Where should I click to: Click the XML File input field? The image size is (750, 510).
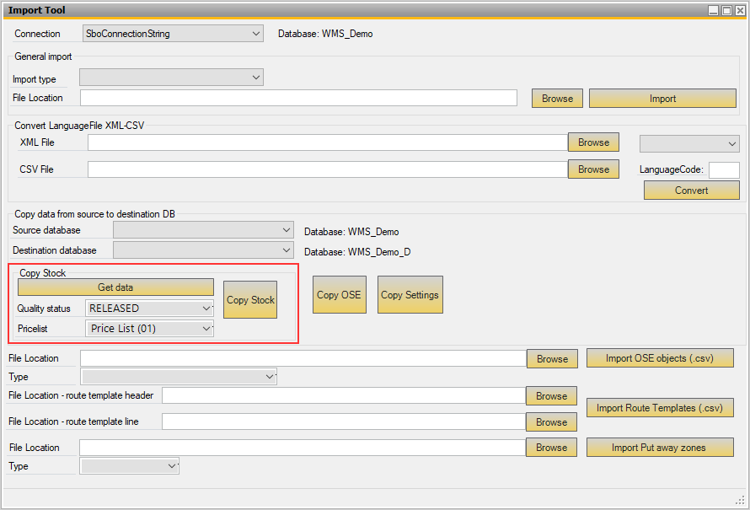(x=328, y=142)
